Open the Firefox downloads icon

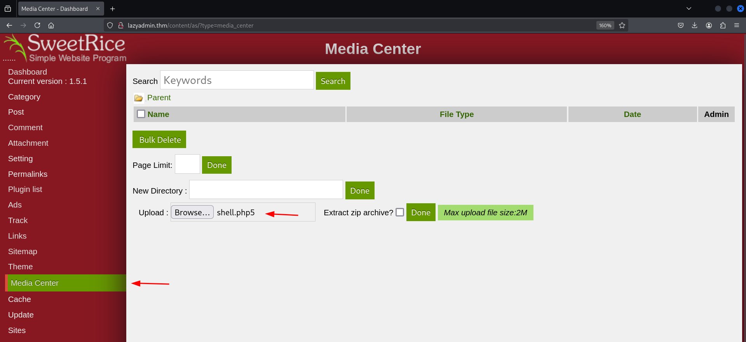click(694, 25)
